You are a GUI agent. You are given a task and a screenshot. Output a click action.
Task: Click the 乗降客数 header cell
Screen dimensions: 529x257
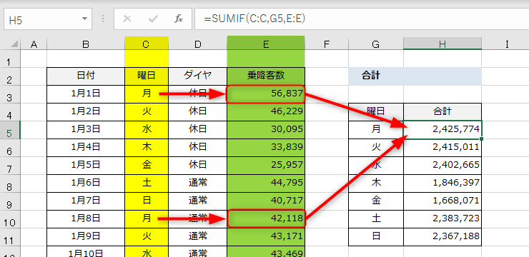(x=266, y=76)
